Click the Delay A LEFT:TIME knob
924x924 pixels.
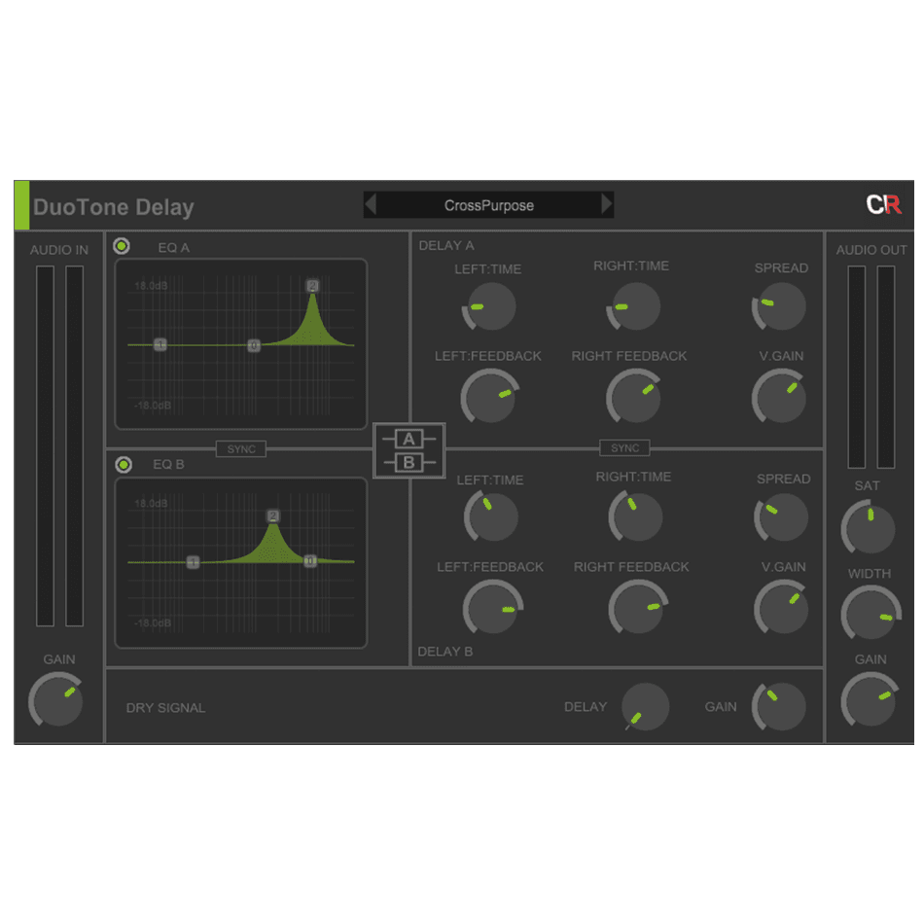click(489, 307)
